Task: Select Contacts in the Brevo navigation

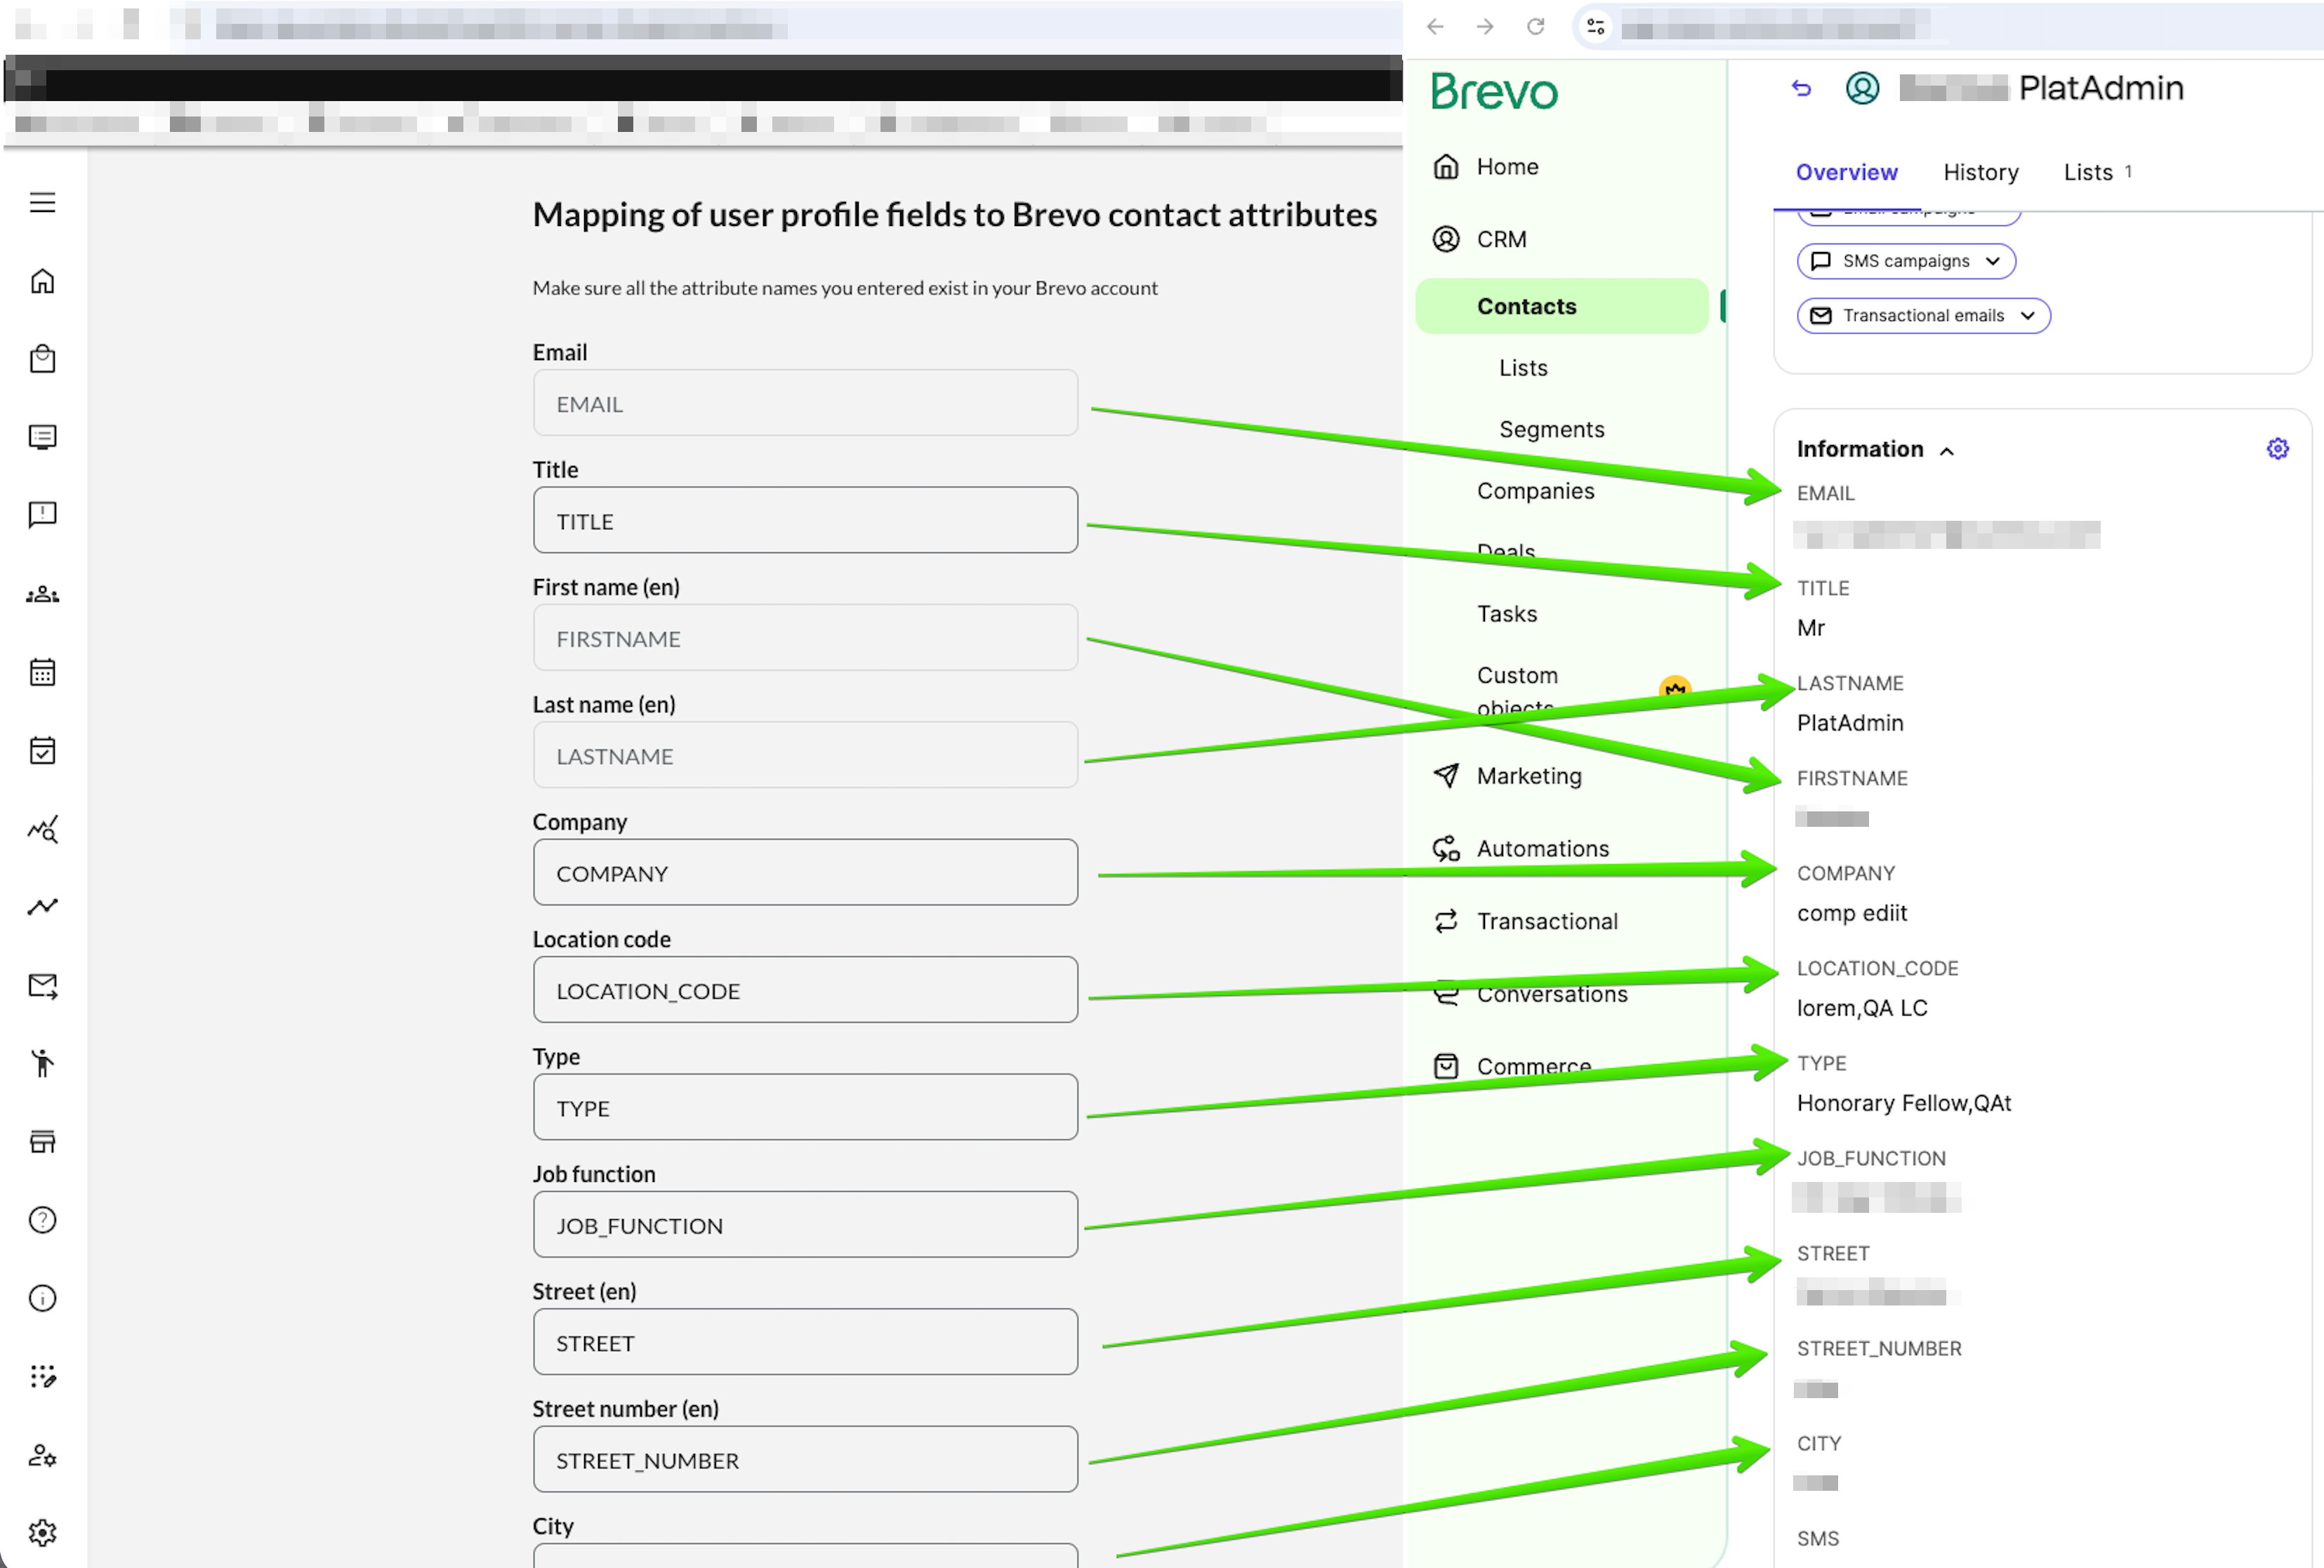Action: (x=1526, y=306)
